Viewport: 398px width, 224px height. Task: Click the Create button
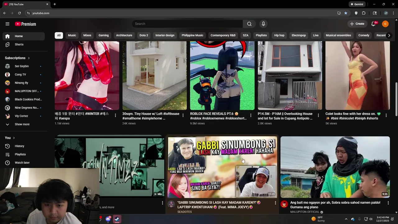(357, 24)
